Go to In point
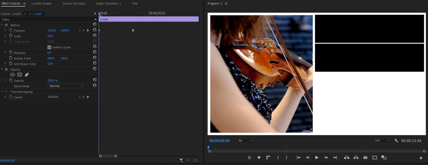428x165 pixels. pyautogui.click(x=298, y=158)
